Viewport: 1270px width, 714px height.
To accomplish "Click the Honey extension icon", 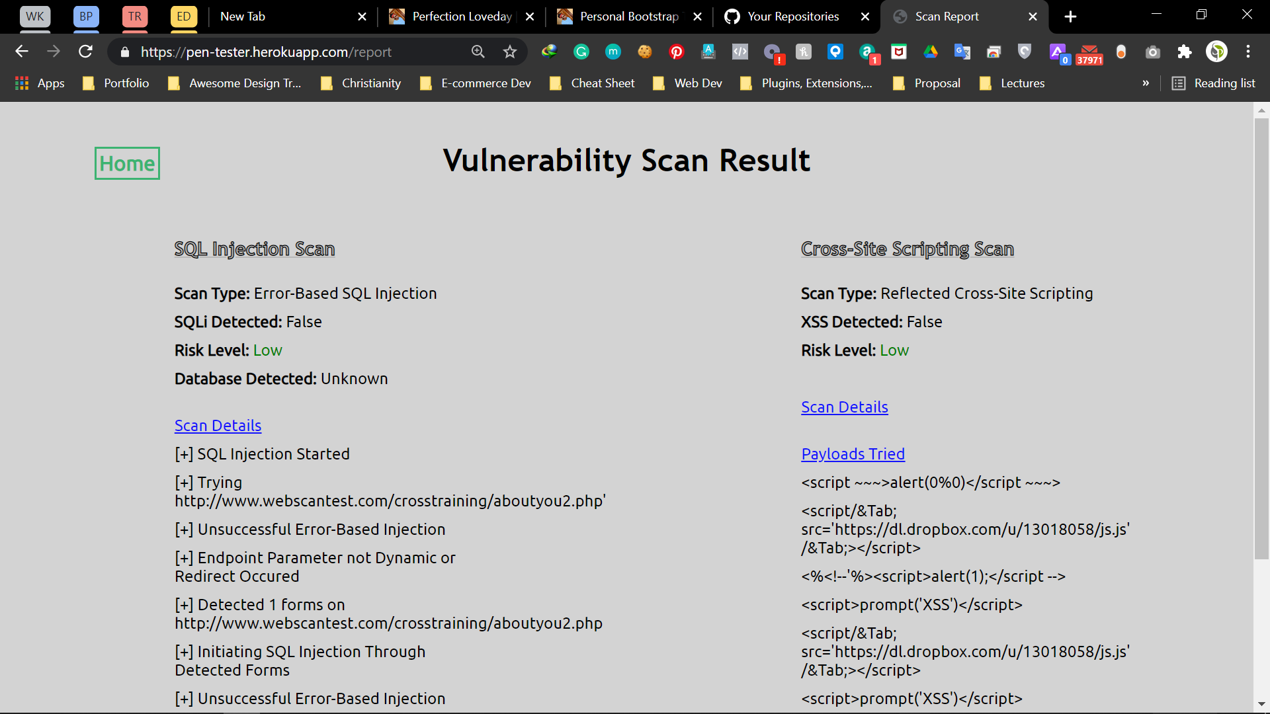I will pos(804,52).
